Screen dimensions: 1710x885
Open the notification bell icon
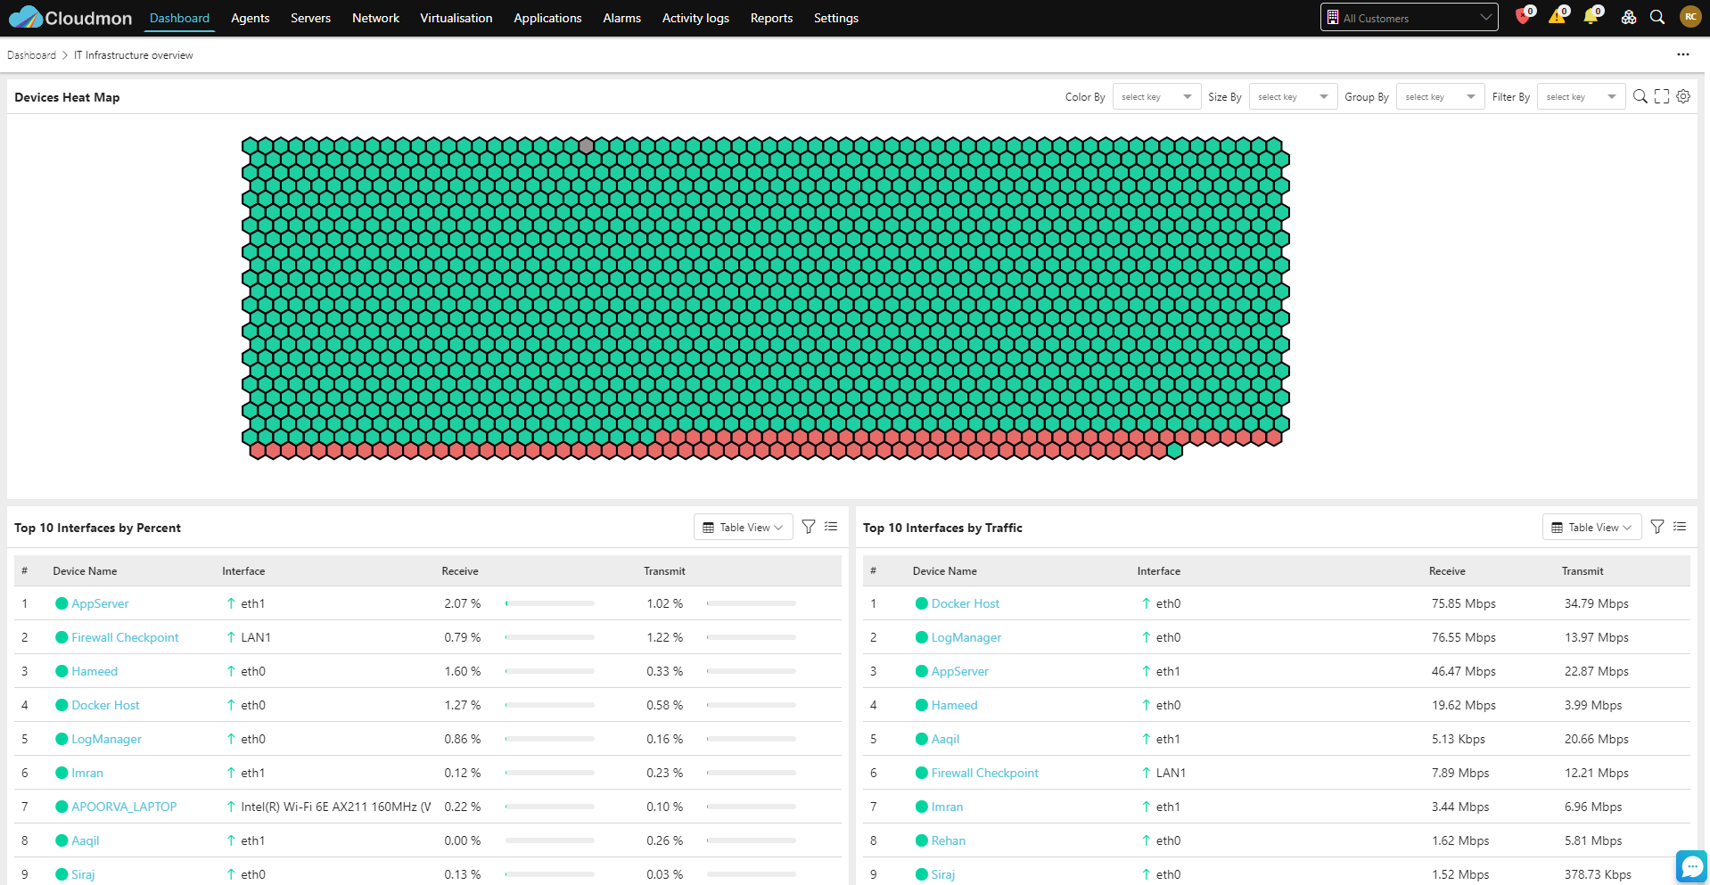(1591, 17)
